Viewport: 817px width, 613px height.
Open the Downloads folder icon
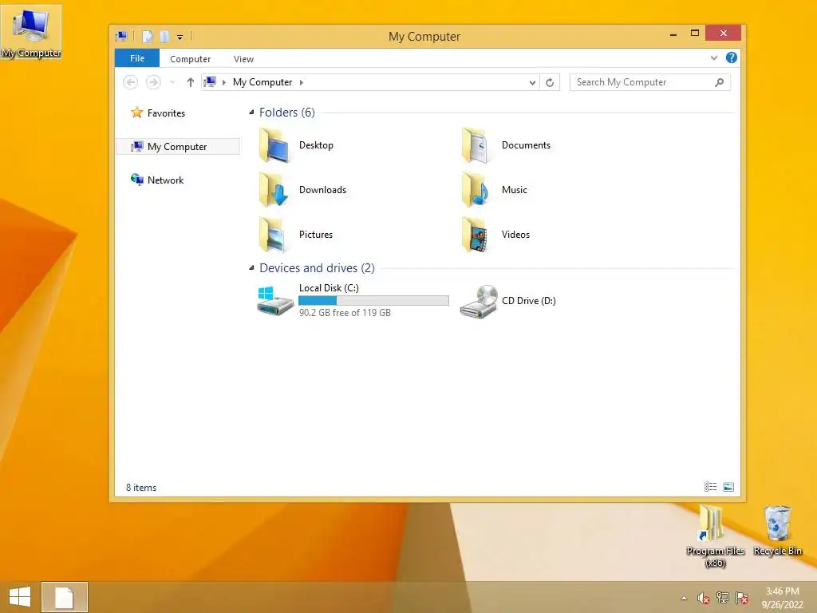274,190
